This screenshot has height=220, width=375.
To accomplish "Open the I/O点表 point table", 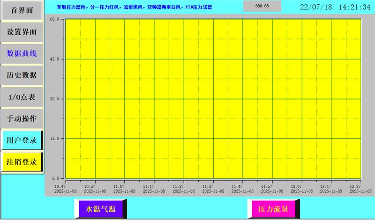I will 22,97.
